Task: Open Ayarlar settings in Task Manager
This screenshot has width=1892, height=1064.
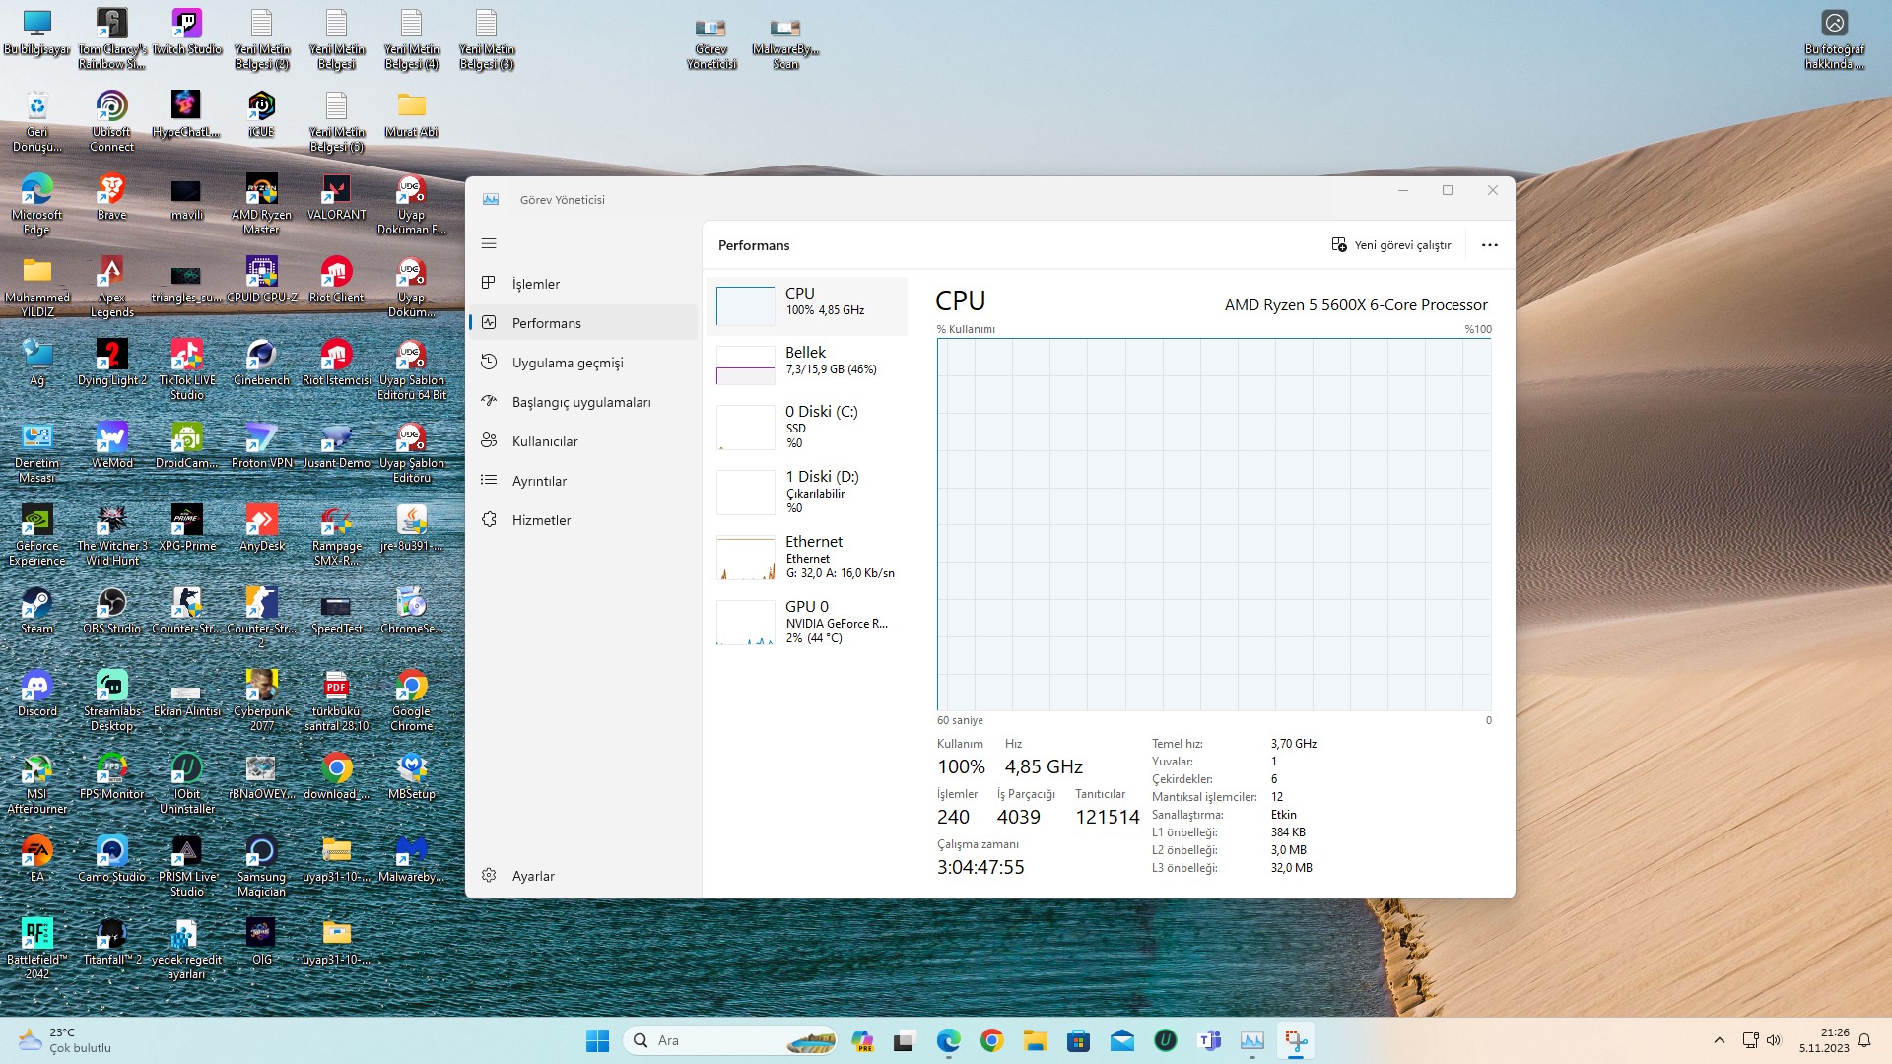Action: 532,876
